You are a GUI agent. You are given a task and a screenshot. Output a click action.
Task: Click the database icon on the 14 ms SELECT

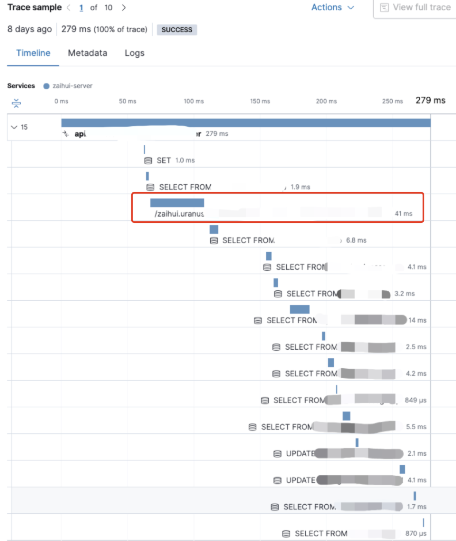pyautogui.click(x=258, y=320)
